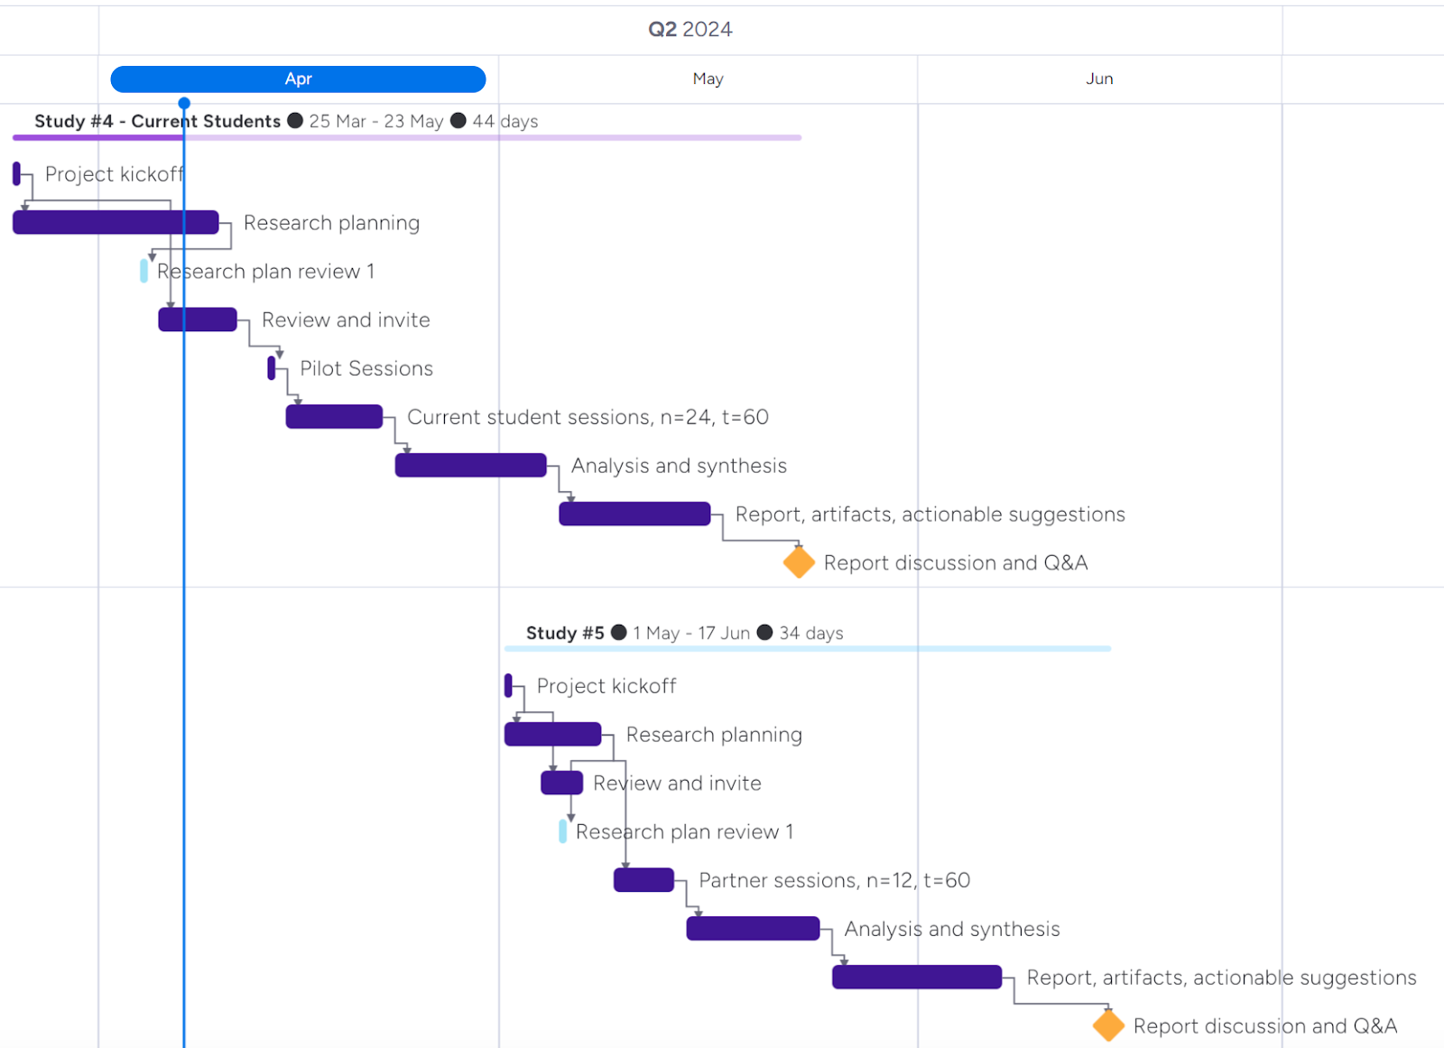
Task: Click Study #5 Research plan review 1 marker
Action: tap(562, 831)
